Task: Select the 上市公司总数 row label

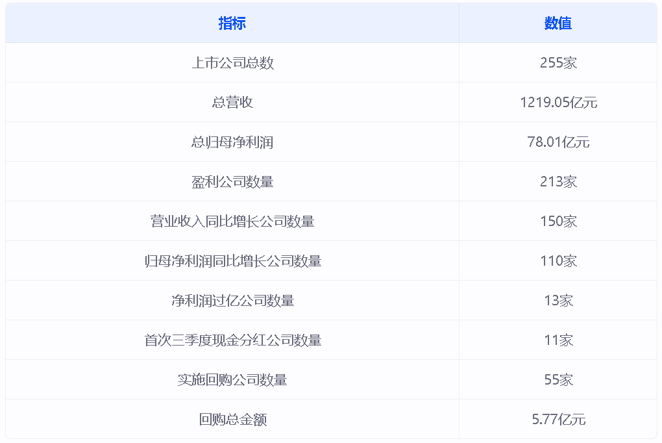Action: tap(232, 63)
